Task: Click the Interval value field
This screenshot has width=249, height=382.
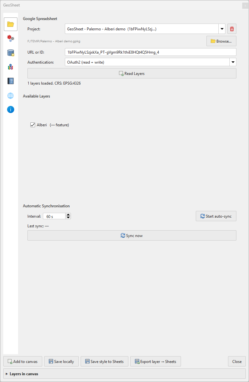Action: click(54, 216)
